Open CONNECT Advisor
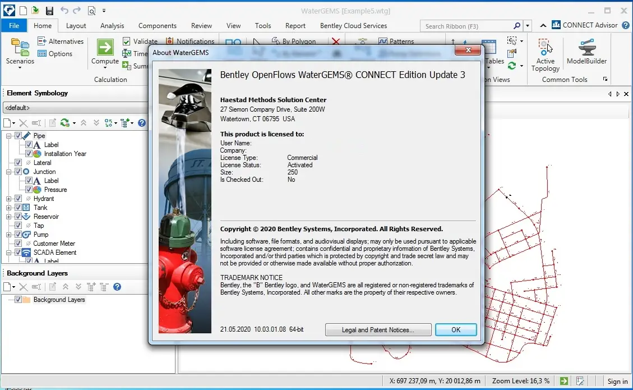 click(x=585, y=25)
